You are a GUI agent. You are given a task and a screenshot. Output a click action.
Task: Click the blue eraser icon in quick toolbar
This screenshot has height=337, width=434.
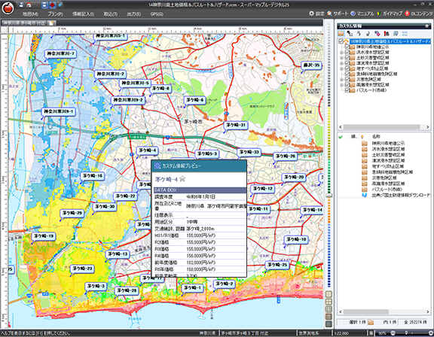point(60,5)
